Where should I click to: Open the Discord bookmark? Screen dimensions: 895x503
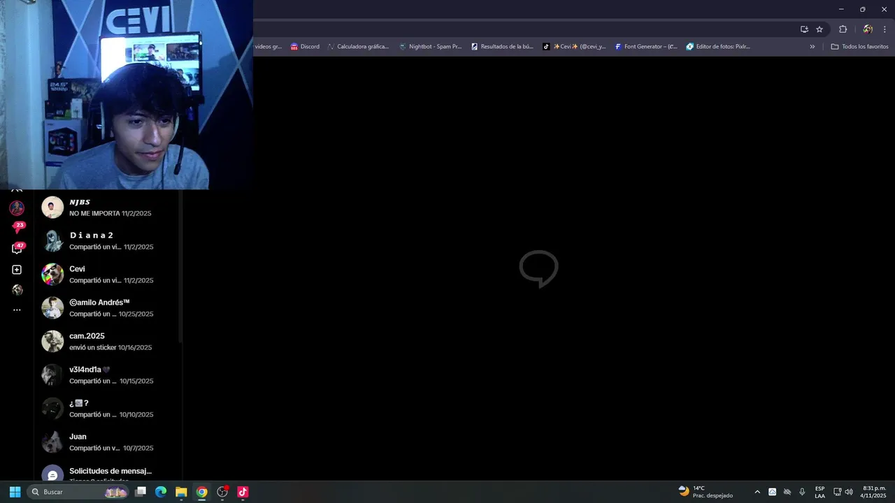[x=305, y=47]
